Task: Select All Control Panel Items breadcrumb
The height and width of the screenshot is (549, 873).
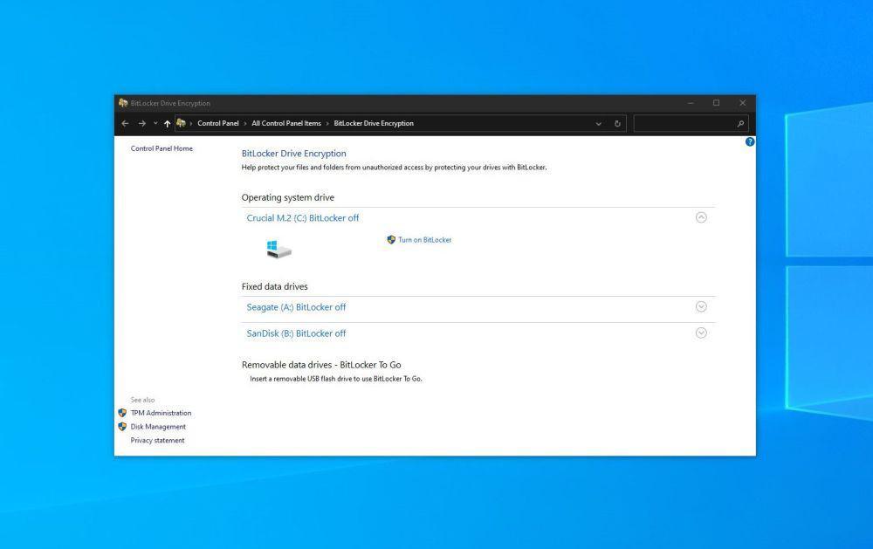Action: click(286, 124)
